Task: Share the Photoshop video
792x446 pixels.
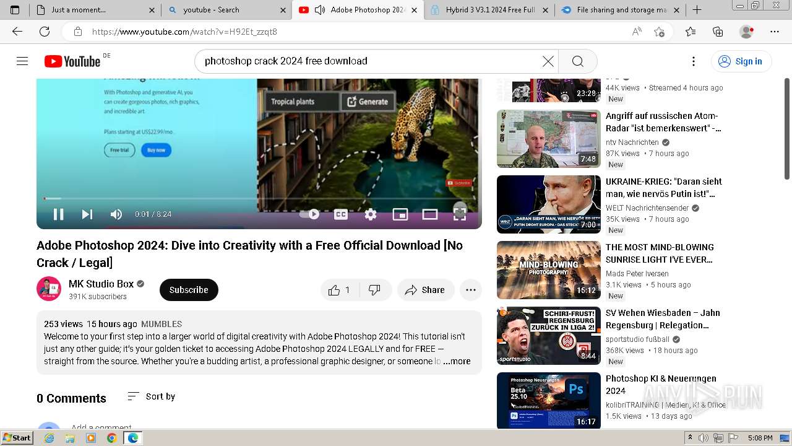Action: [426, 290]
